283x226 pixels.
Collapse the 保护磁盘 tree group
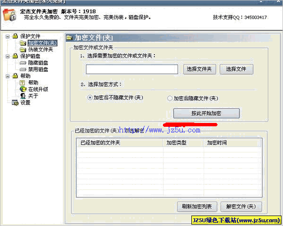point(8,56)
